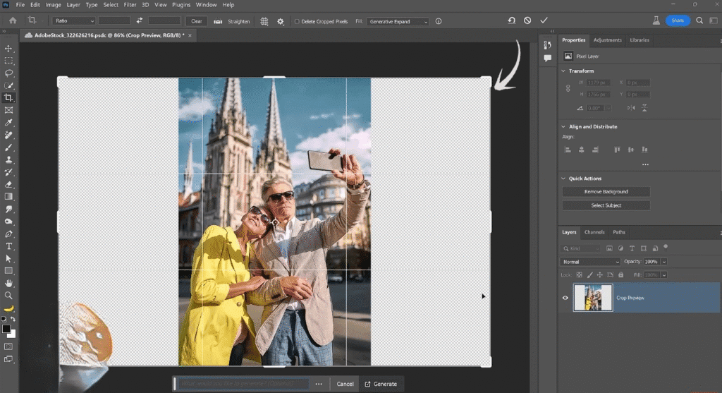The height and width of the screenshot is (393, 722).
Task: Select the Move tool
Action: (x=9, y=49)
